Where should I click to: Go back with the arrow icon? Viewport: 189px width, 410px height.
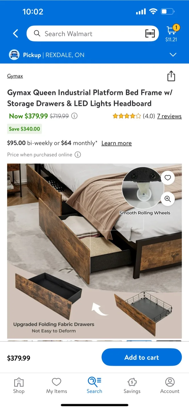tap(15, 34)
